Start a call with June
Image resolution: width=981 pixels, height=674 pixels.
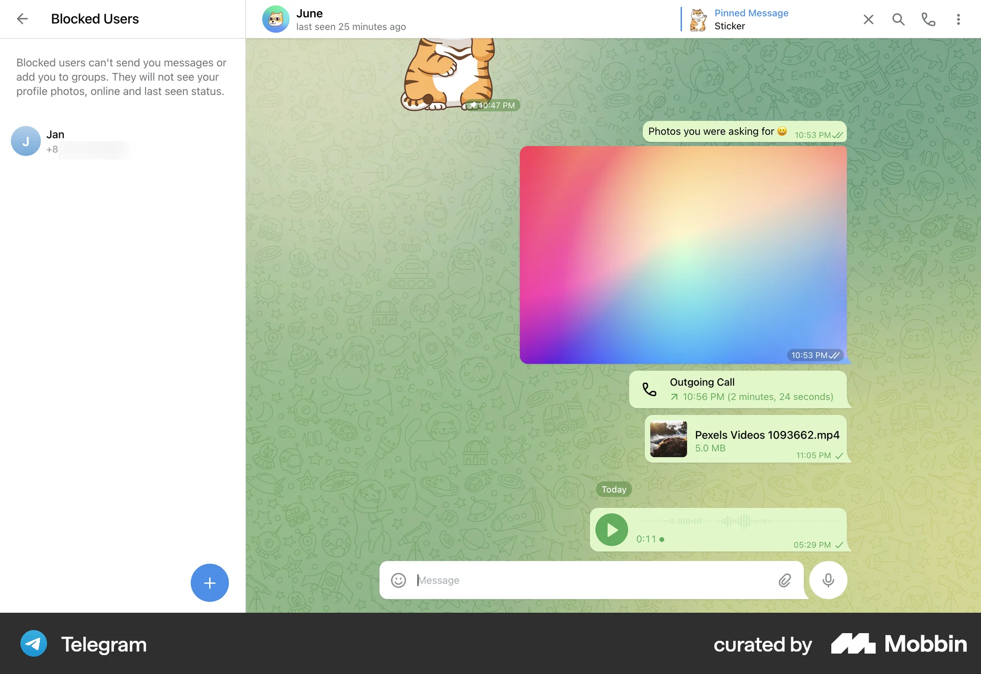click(928, 19)
